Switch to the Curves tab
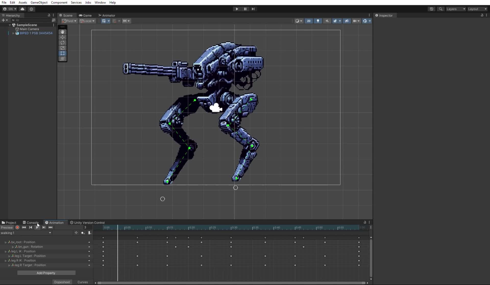490x285 pixels. coord(83,282)
